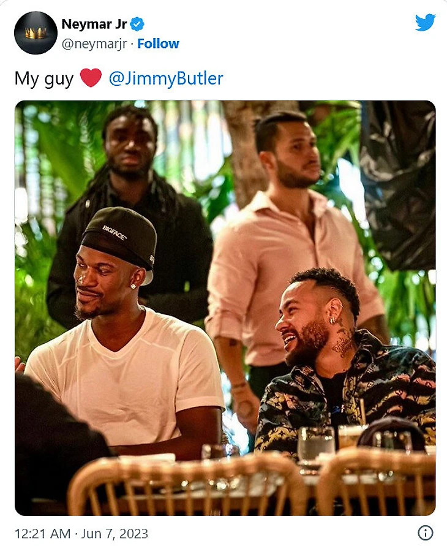Click the diamond earring in the photo

pos(133,286)
